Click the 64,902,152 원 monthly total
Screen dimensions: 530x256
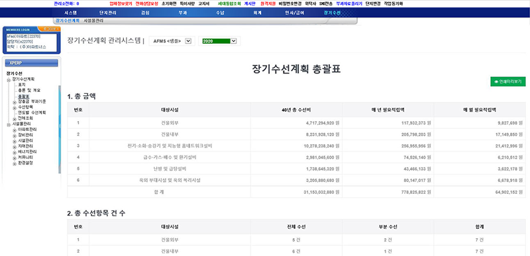[x=508, y=192]
